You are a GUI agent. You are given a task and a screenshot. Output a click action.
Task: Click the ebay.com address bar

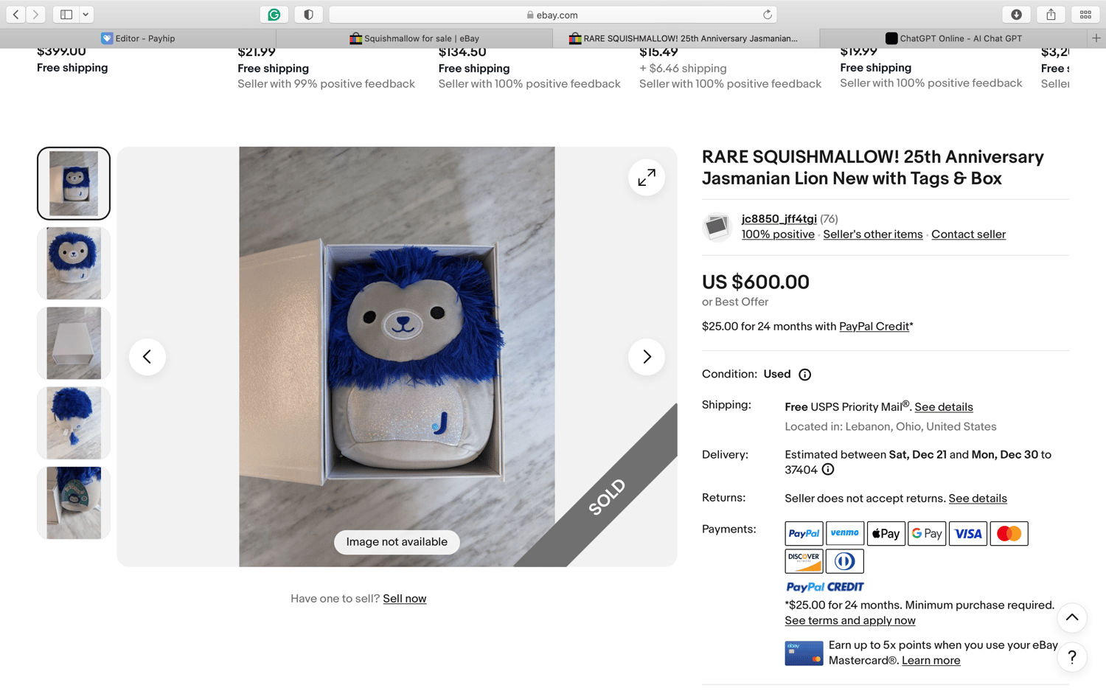coord(552,15)
